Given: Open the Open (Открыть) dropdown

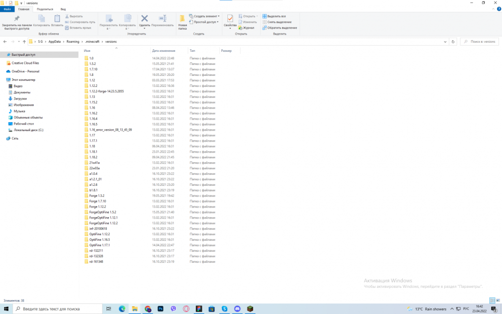Looking at the screenshot, I should 248,17.
